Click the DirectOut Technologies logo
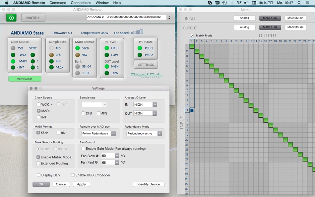This screenshot has height=197, width=315. [147, 75]
